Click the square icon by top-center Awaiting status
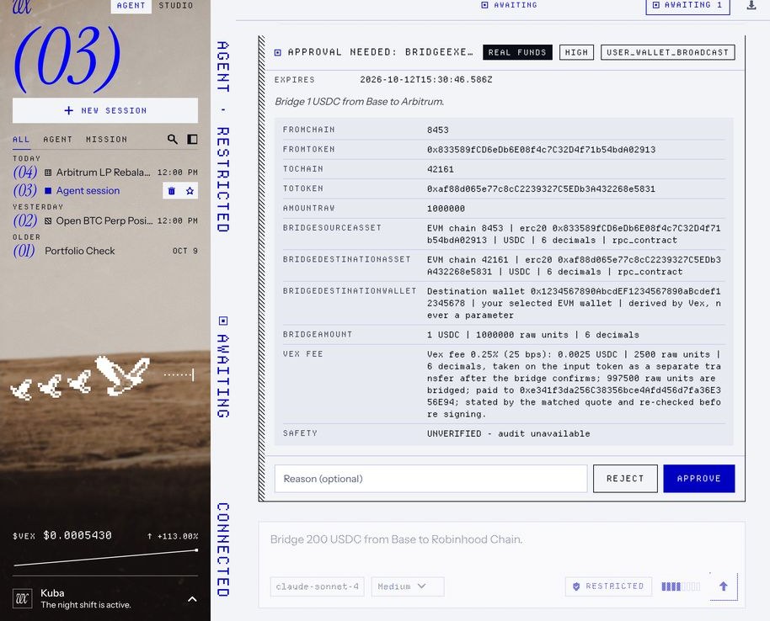Screen dimensions: 770x621 click(484, 5)
